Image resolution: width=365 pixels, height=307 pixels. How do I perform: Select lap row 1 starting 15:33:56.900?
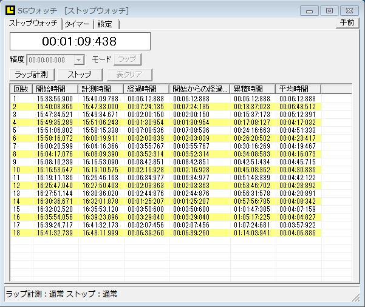(164, 98)
